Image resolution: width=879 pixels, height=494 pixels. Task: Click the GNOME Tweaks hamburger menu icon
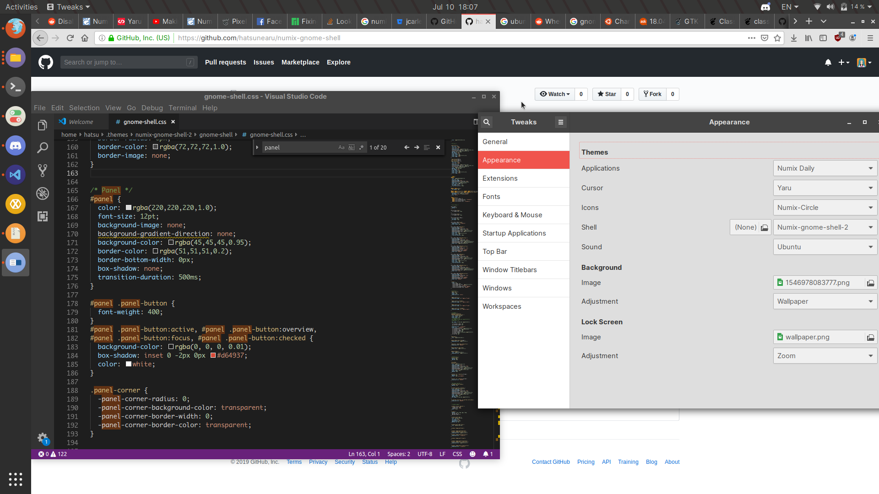(561, 122)
